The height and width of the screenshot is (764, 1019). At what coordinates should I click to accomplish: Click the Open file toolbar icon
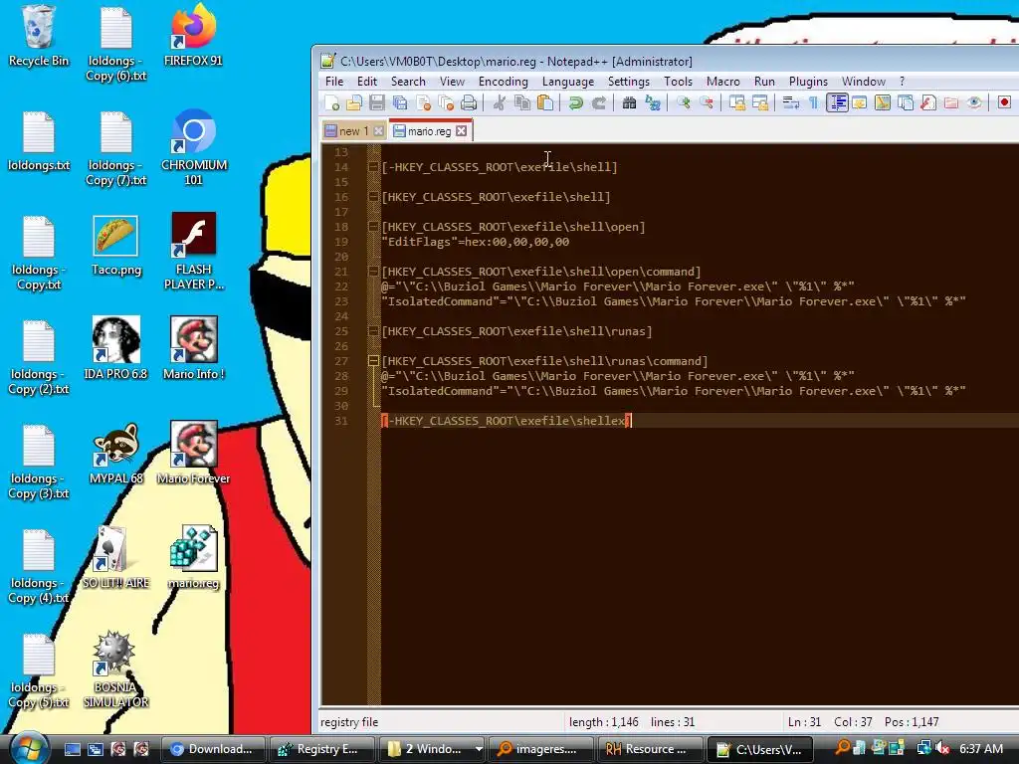(354, 102)
